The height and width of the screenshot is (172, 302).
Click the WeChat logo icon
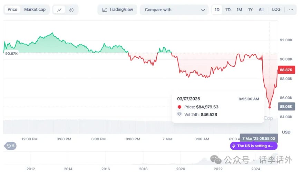click(216, 160)
